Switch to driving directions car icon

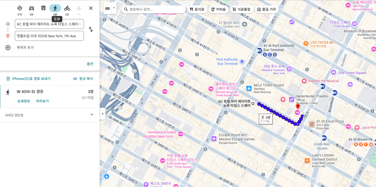coord(32,8)
